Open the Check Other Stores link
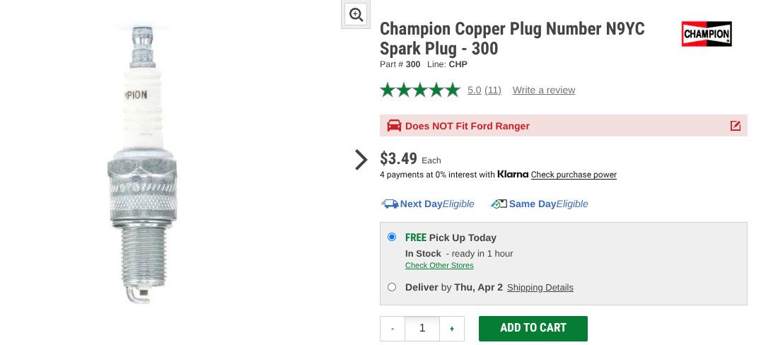This screenshot has width=778, height=345. coord(439,266)
